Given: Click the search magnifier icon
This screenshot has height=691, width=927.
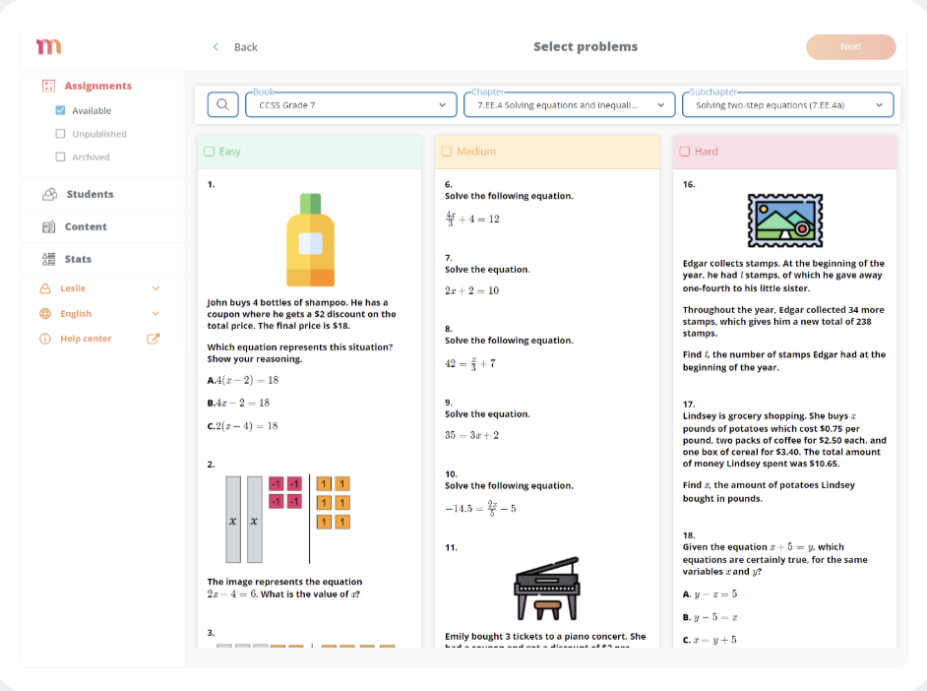Looking at the screenshot, I should pyautogui.click(x=222, y=103).
